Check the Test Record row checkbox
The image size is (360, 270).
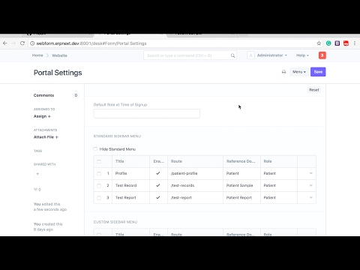(x=99, y=186)
